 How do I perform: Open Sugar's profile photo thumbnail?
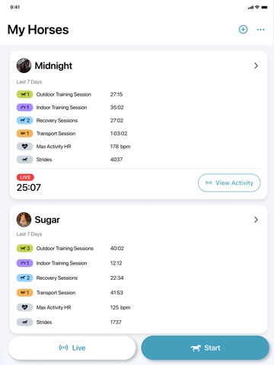24,220
